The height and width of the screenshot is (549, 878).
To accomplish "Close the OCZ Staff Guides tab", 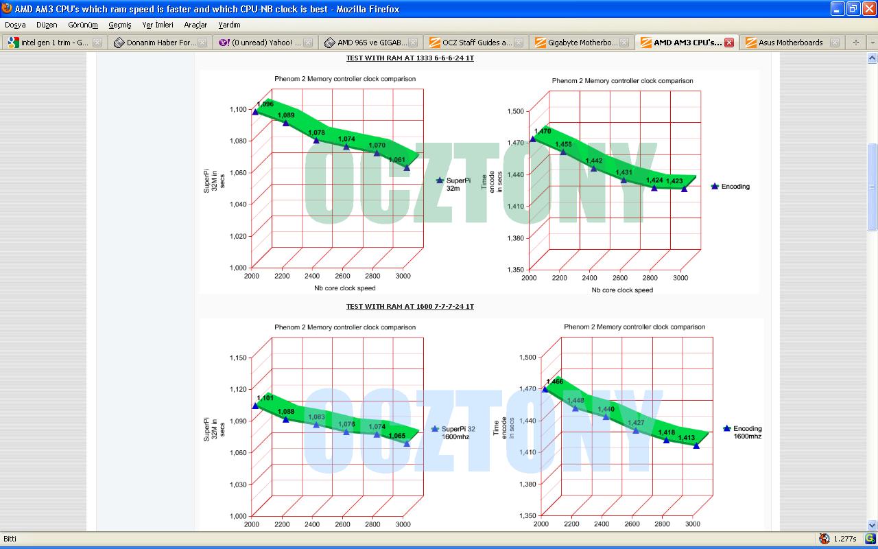I will [519, 43].
